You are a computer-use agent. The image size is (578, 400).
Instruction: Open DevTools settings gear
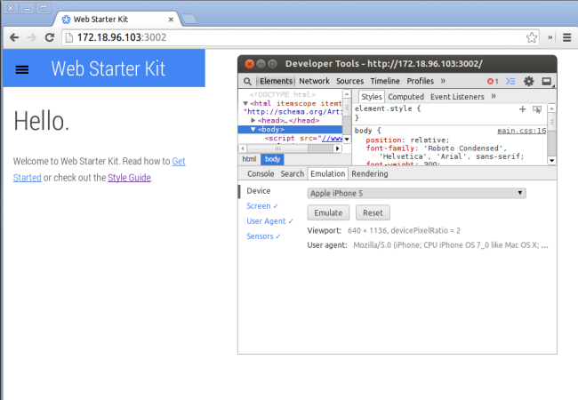tap(529, 81)
